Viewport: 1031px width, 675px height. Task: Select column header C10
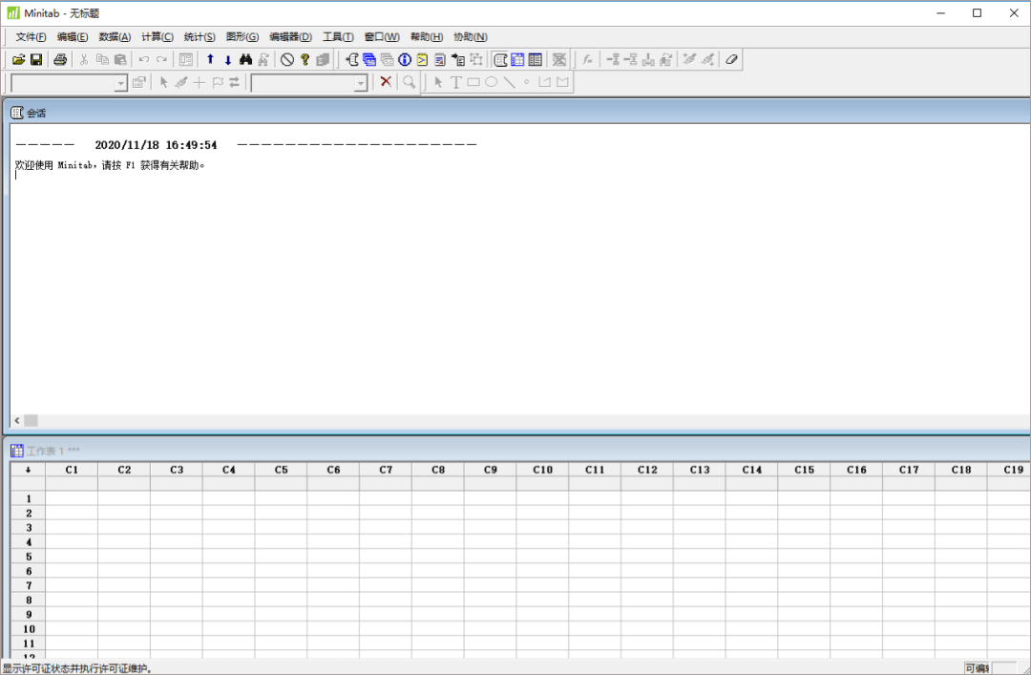542,470
